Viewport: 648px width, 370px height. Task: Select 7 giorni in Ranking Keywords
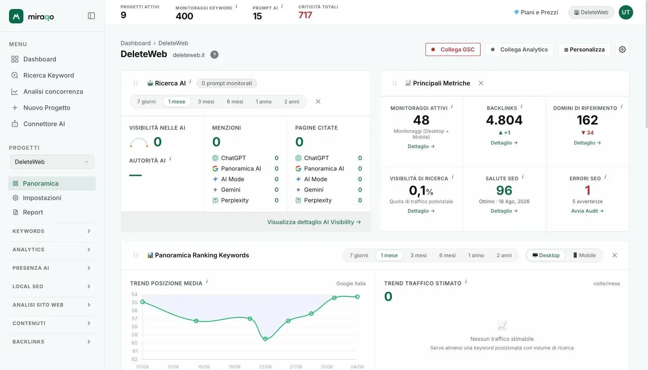click(x=359, y=255)
